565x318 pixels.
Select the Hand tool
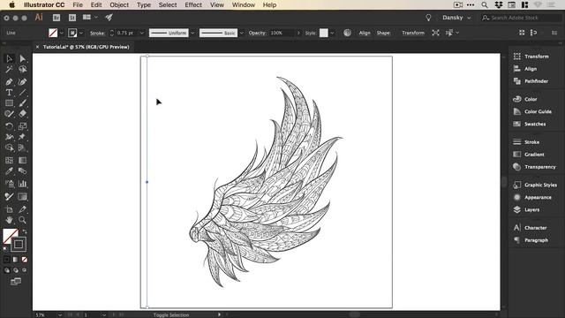pos(9,220)
